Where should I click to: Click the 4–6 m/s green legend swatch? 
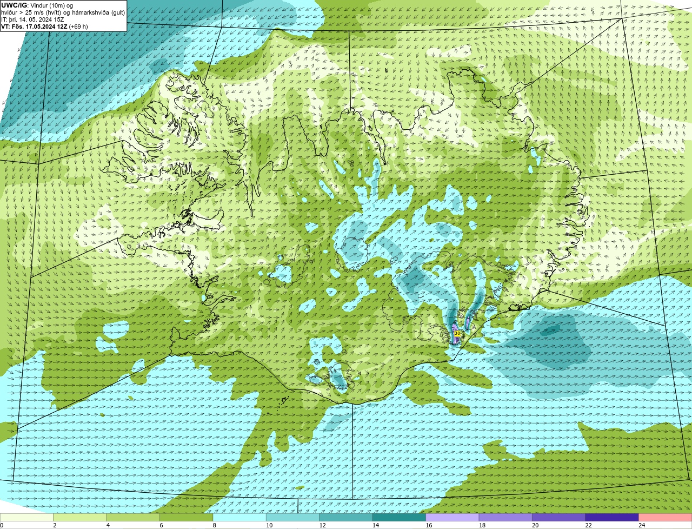tap(134, 518)
